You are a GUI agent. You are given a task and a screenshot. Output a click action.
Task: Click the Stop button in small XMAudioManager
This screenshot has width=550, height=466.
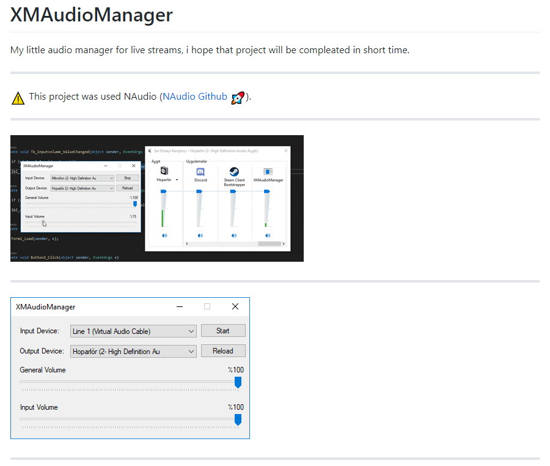pyautogui.click(x=127, y=178)
